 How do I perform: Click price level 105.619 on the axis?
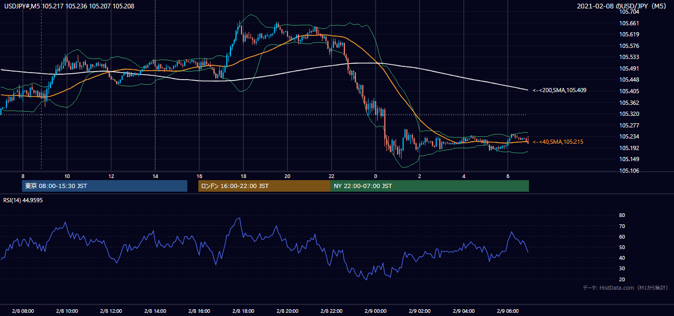coord(629,34)
